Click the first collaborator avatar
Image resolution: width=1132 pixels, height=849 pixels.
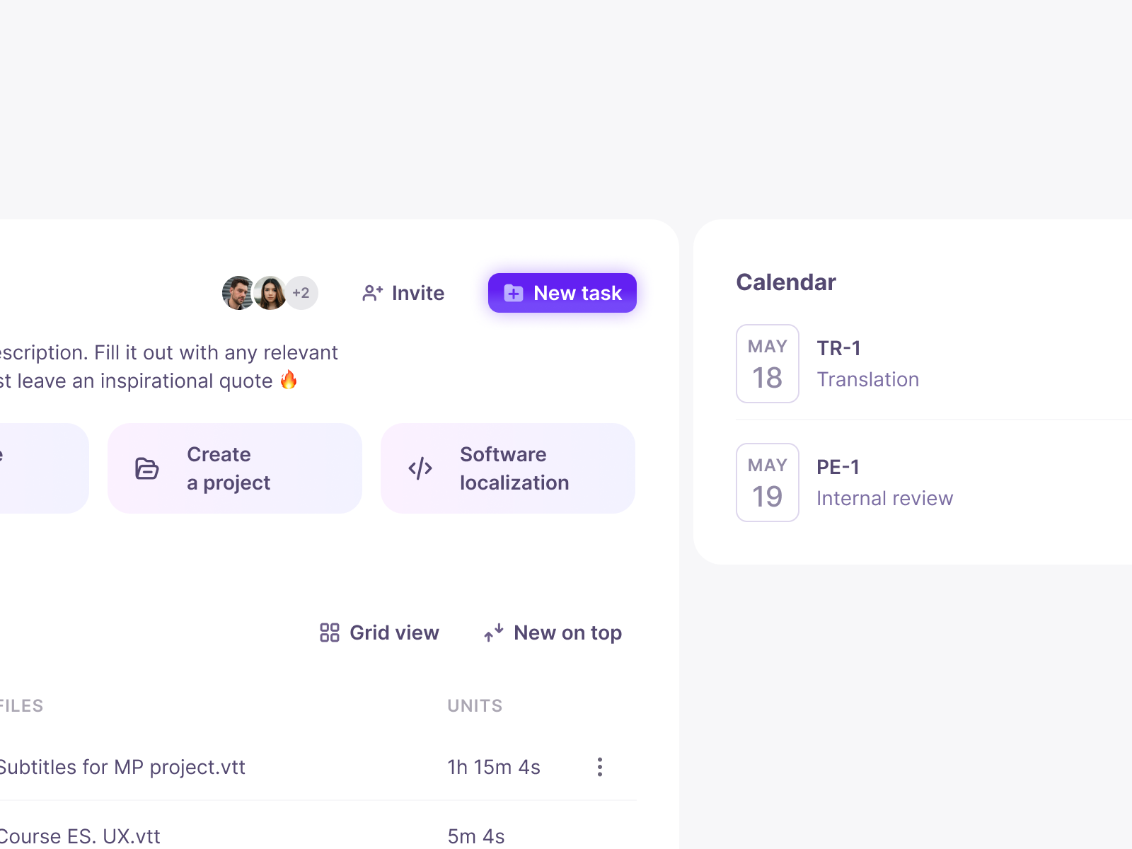pos(236,293)
